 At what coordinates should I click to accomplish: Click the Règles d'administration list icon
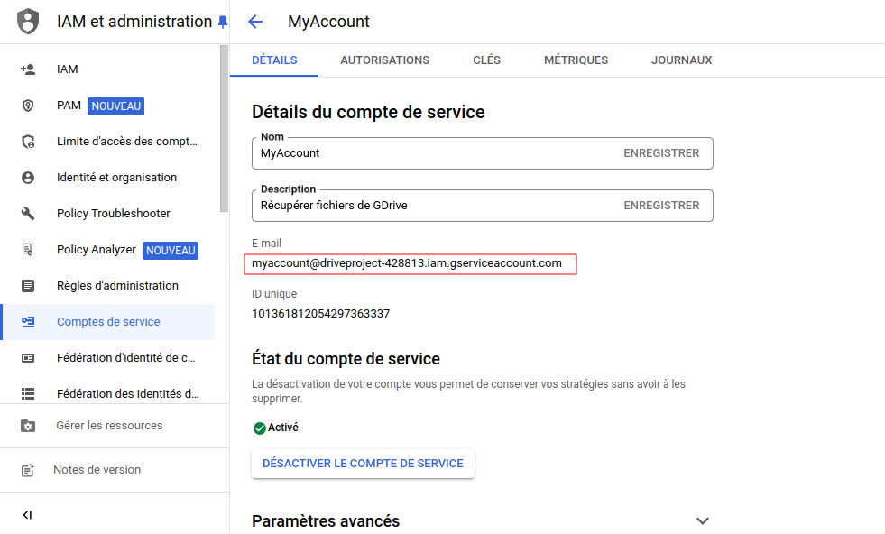click(x=28, y=286)
